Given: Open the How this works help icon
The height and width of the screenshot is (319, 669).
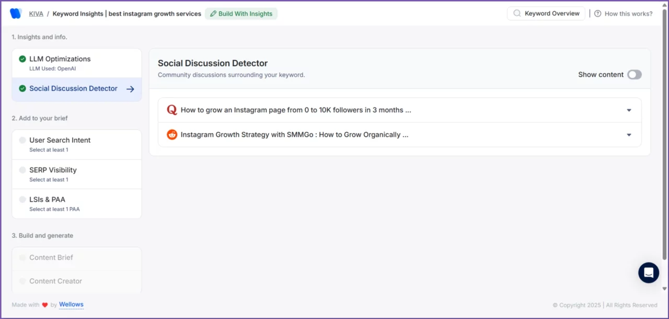Looking at the screenshot, I should click(x=597, y=14).
